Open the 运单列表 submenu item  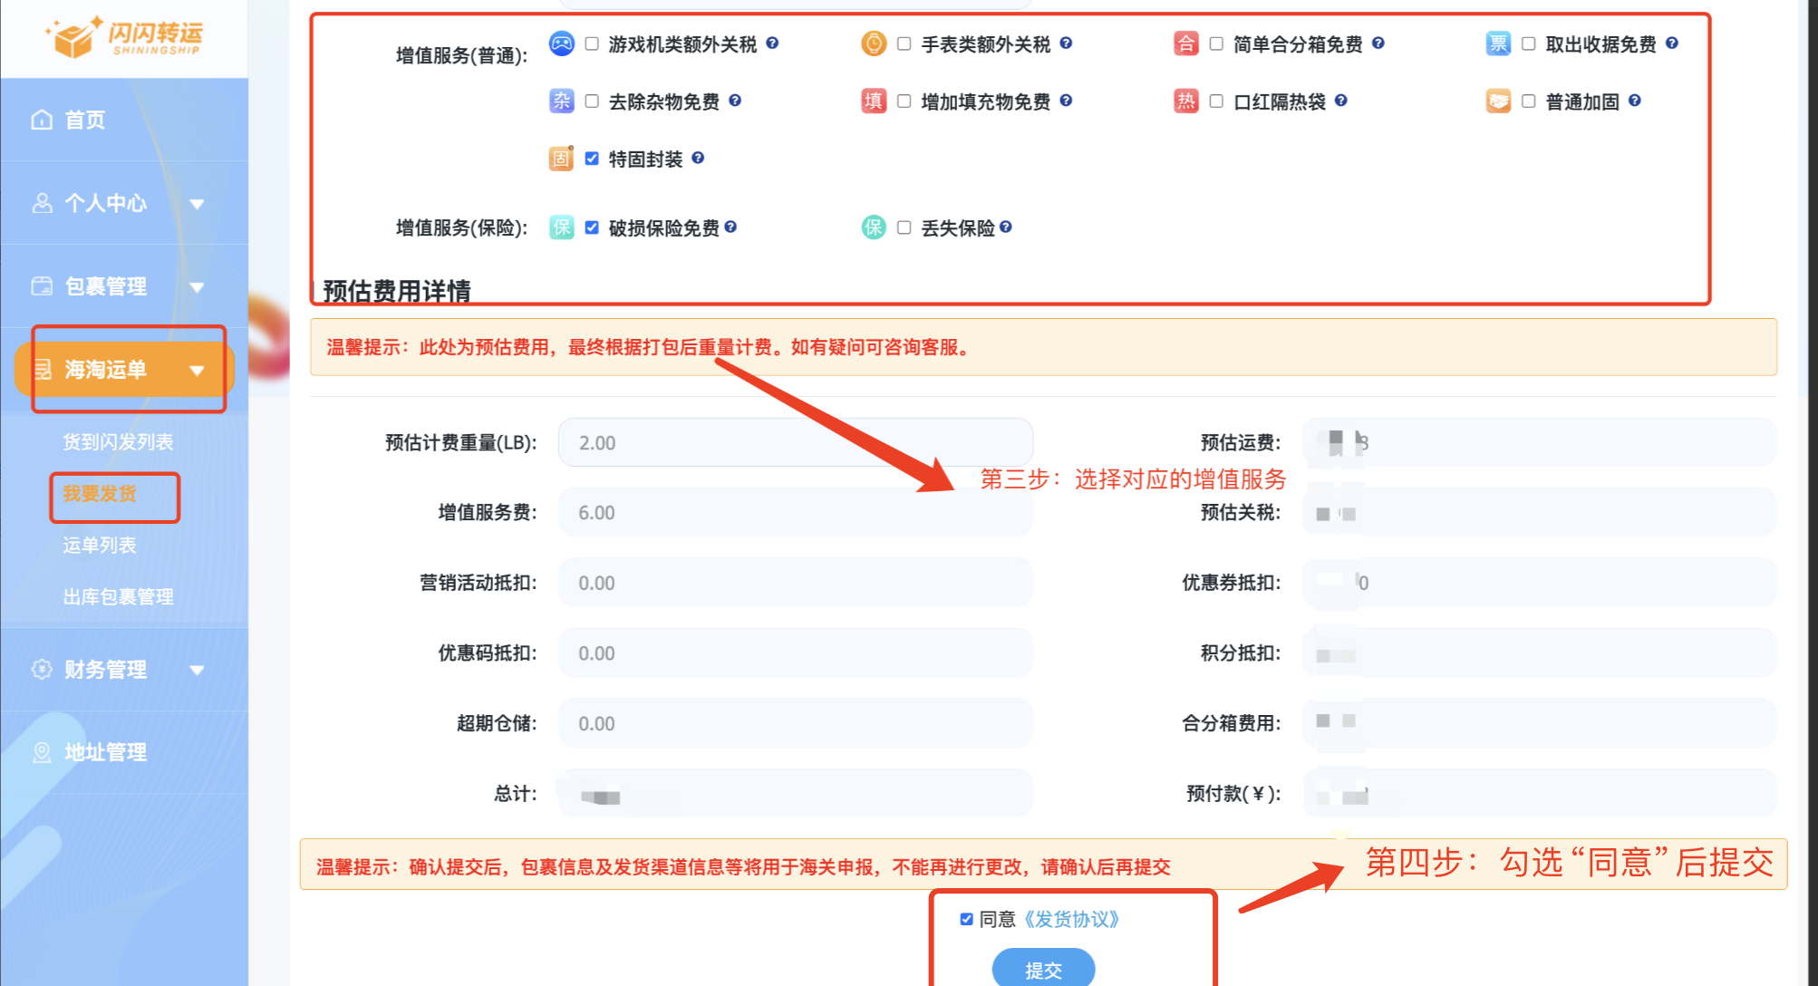(100, 546)
